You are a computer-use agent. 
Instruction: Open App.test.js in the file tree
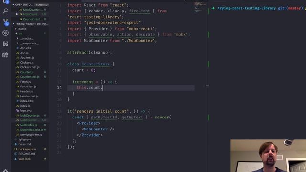tap(27, 57)
